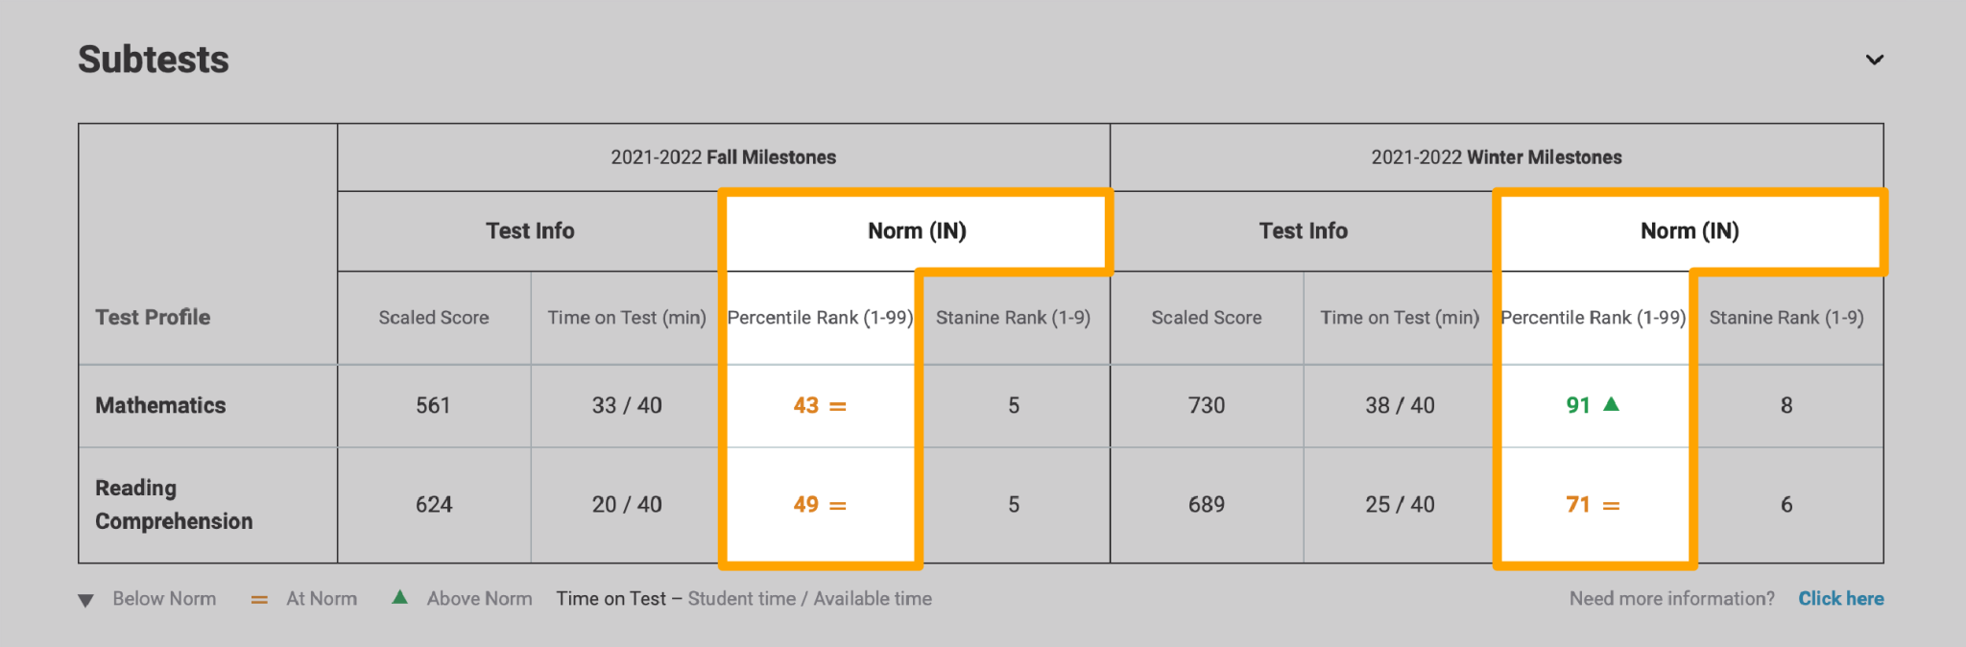Select the green triangle beside Mathematics percentile 91
1966x647 pixels.
[1612, 405]
